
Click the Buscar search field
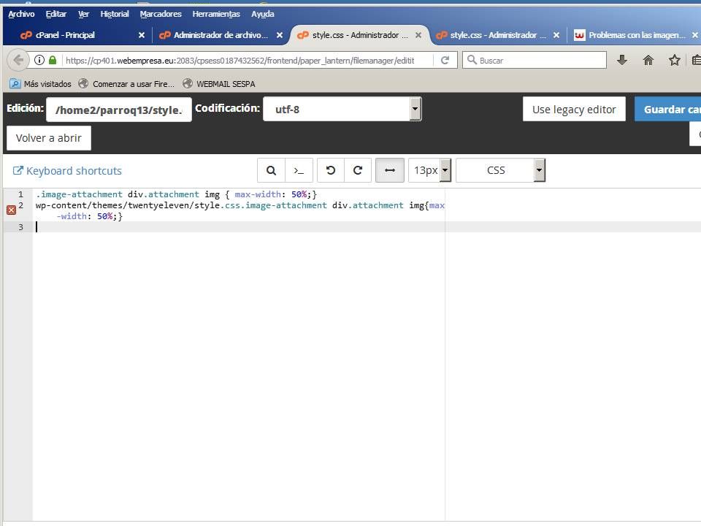click(x=535, y=60)
